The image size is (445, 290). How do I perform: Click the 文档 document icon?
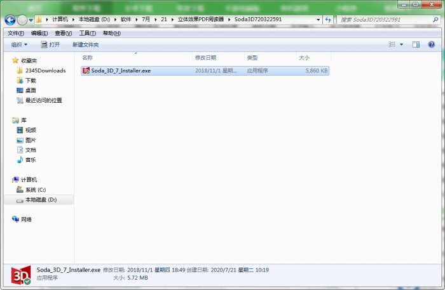20,150
